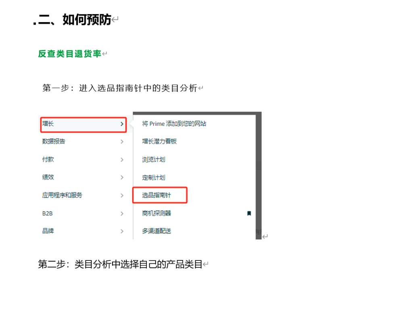This screenshot has width=413, height=310.
Task: Select 选品指南针 from the submenu
Action: point(156,195)
